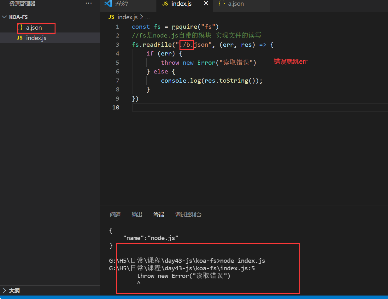Image resolution: width=388 pixels, height=299 pixels.
Task: Click line number 3 in gutter
Action: (117, 45)
